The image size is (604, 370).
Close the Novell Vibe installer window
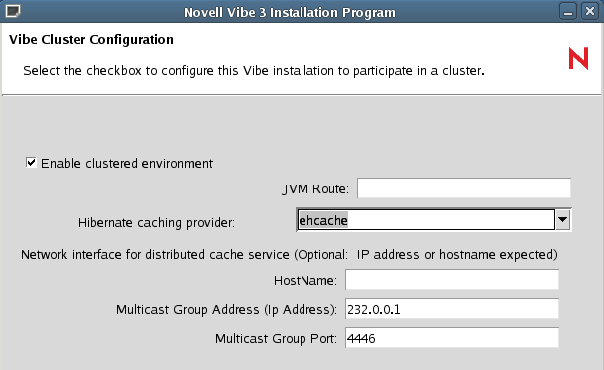click(x=589, y=11)
